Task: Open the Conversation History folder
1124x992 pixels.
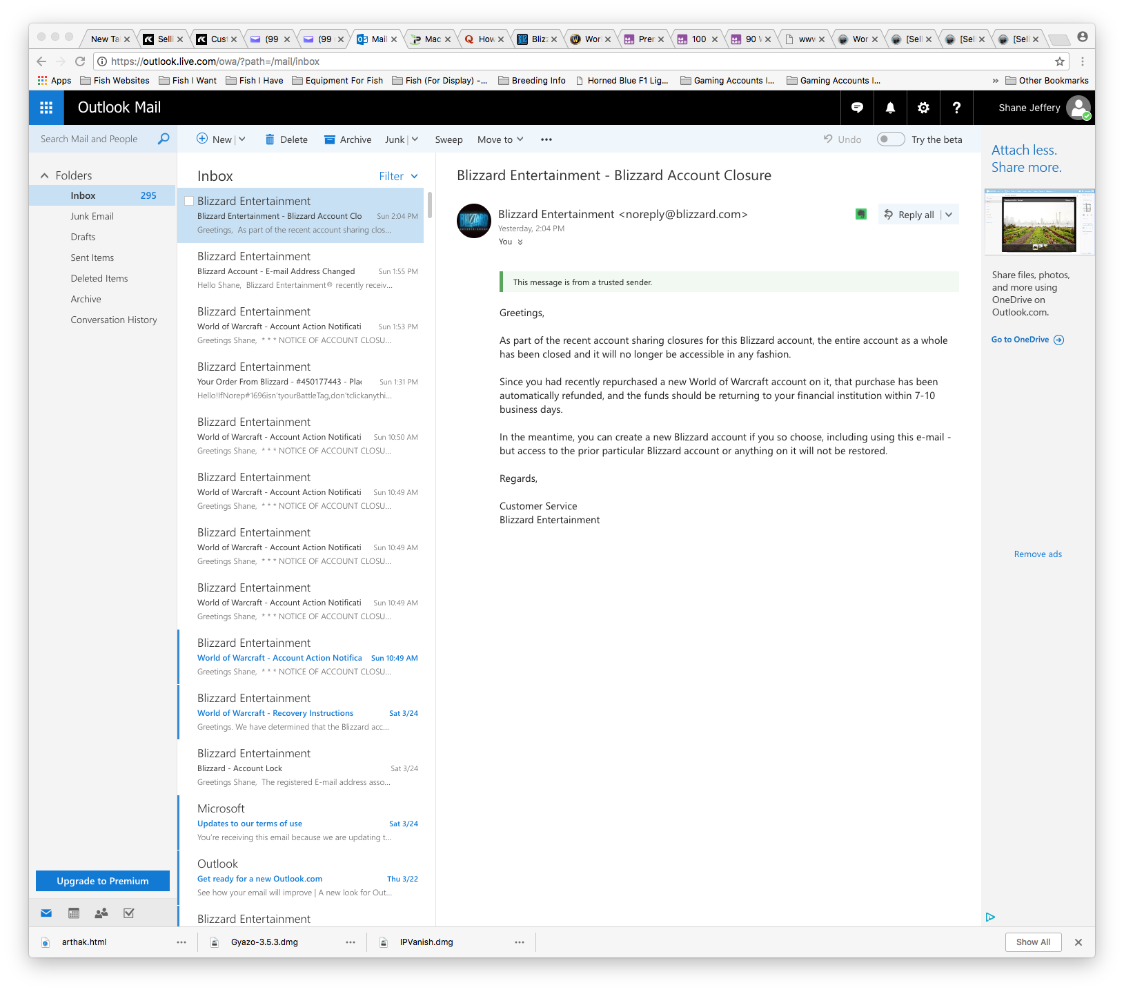Action: [113, 320]
